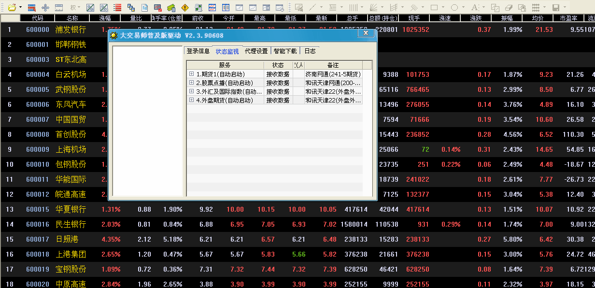Select the 华夏银行 stock name
The image size is (595, 288).
(x=71, y=209)
